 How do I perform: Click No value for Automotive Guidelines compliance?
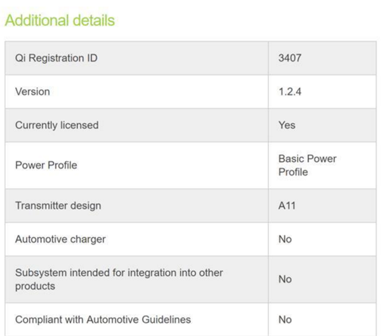[x=285, y=319]
